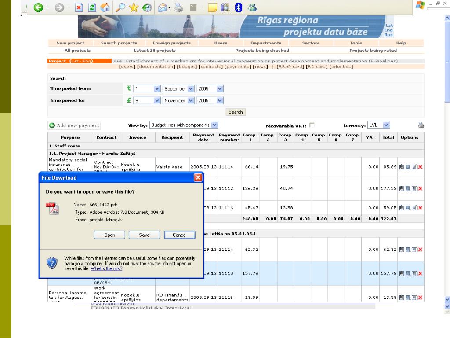Open the [budget] project link
This screenshot has height=338, width=450.
tap(187, 67)
